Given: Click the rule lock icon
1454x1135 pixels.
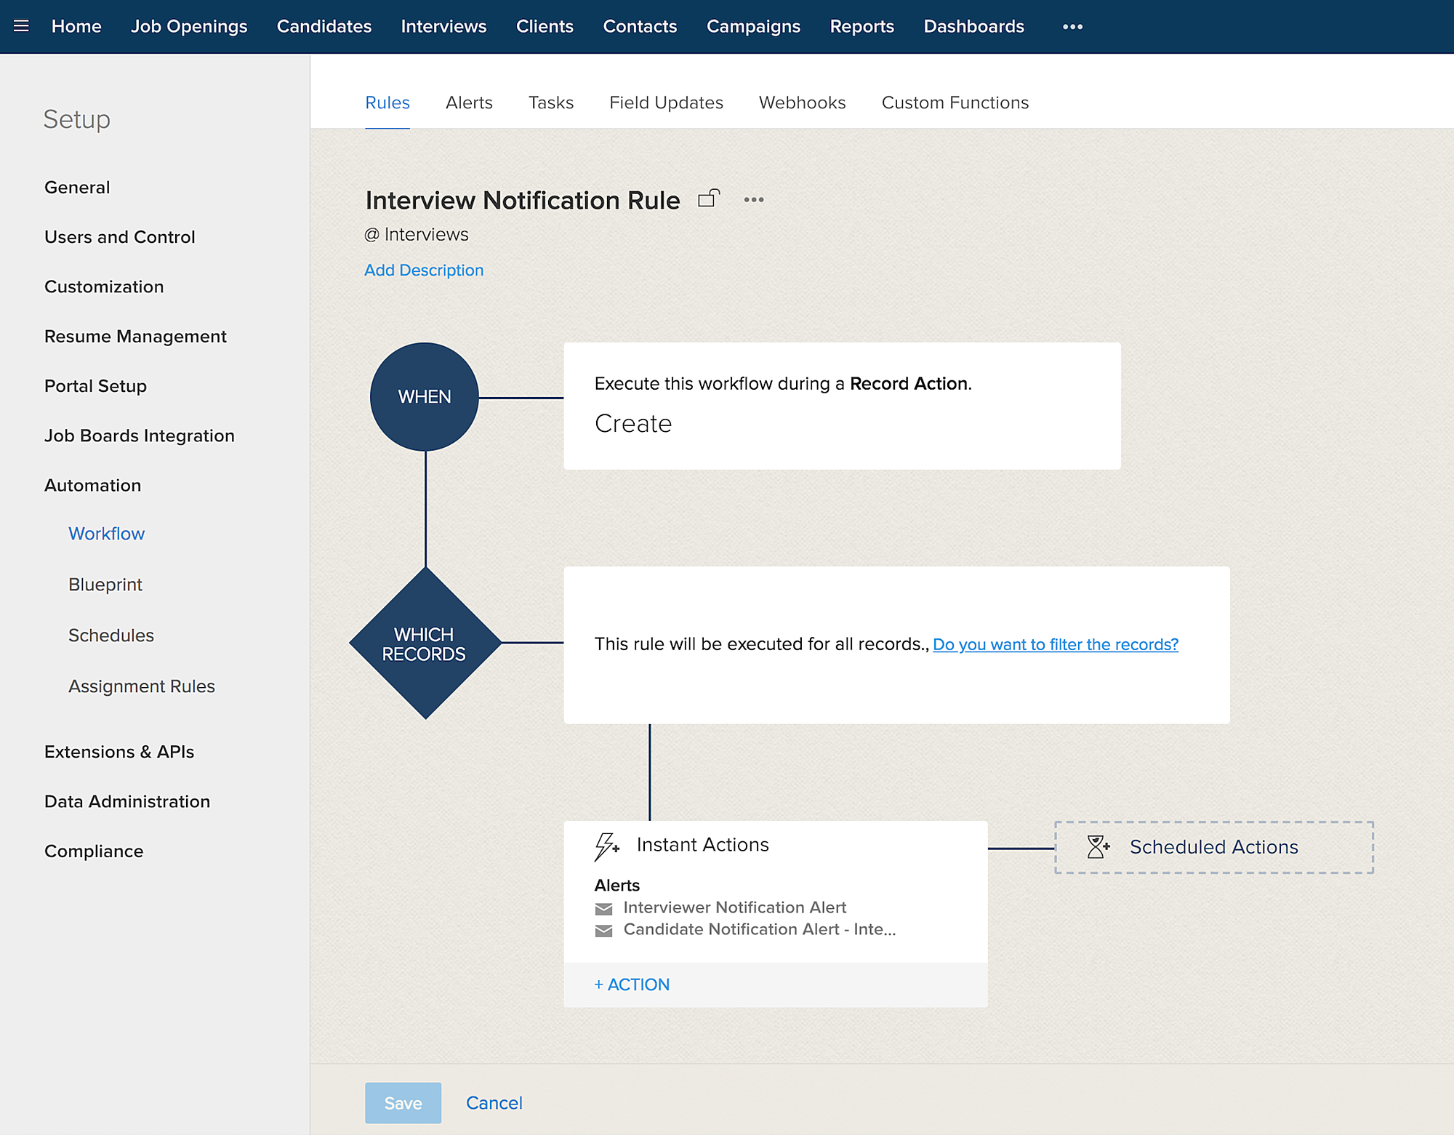Looking at the screenshot, I should pos(708,198).
